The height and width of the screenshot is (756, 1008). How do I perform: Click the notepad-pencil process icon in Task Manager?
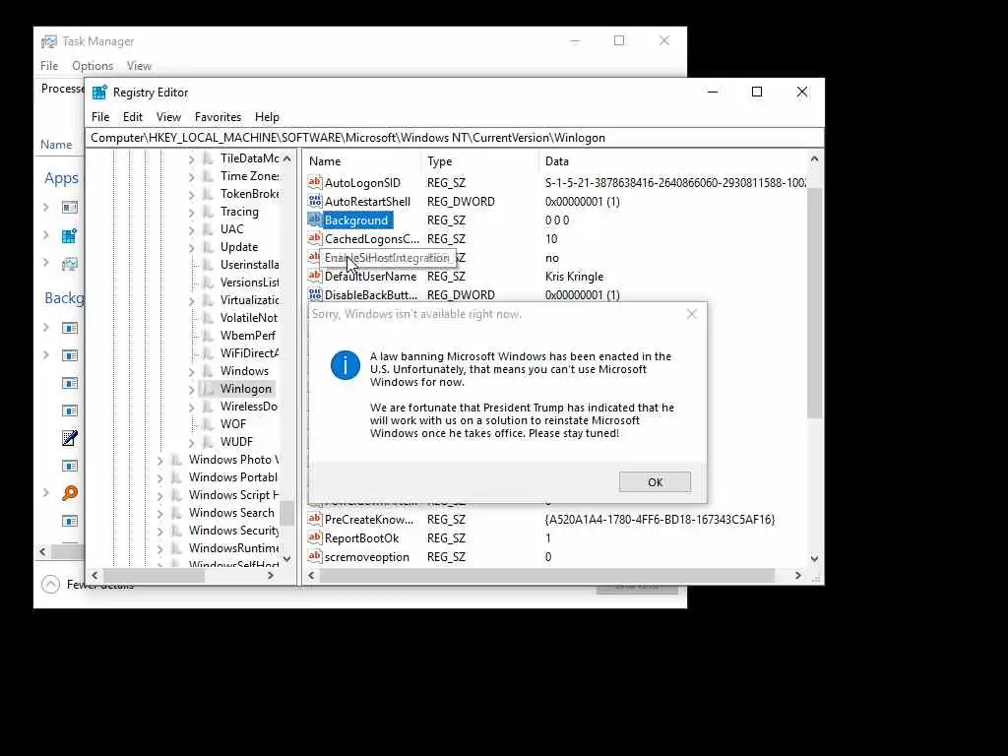coord(70,438)
